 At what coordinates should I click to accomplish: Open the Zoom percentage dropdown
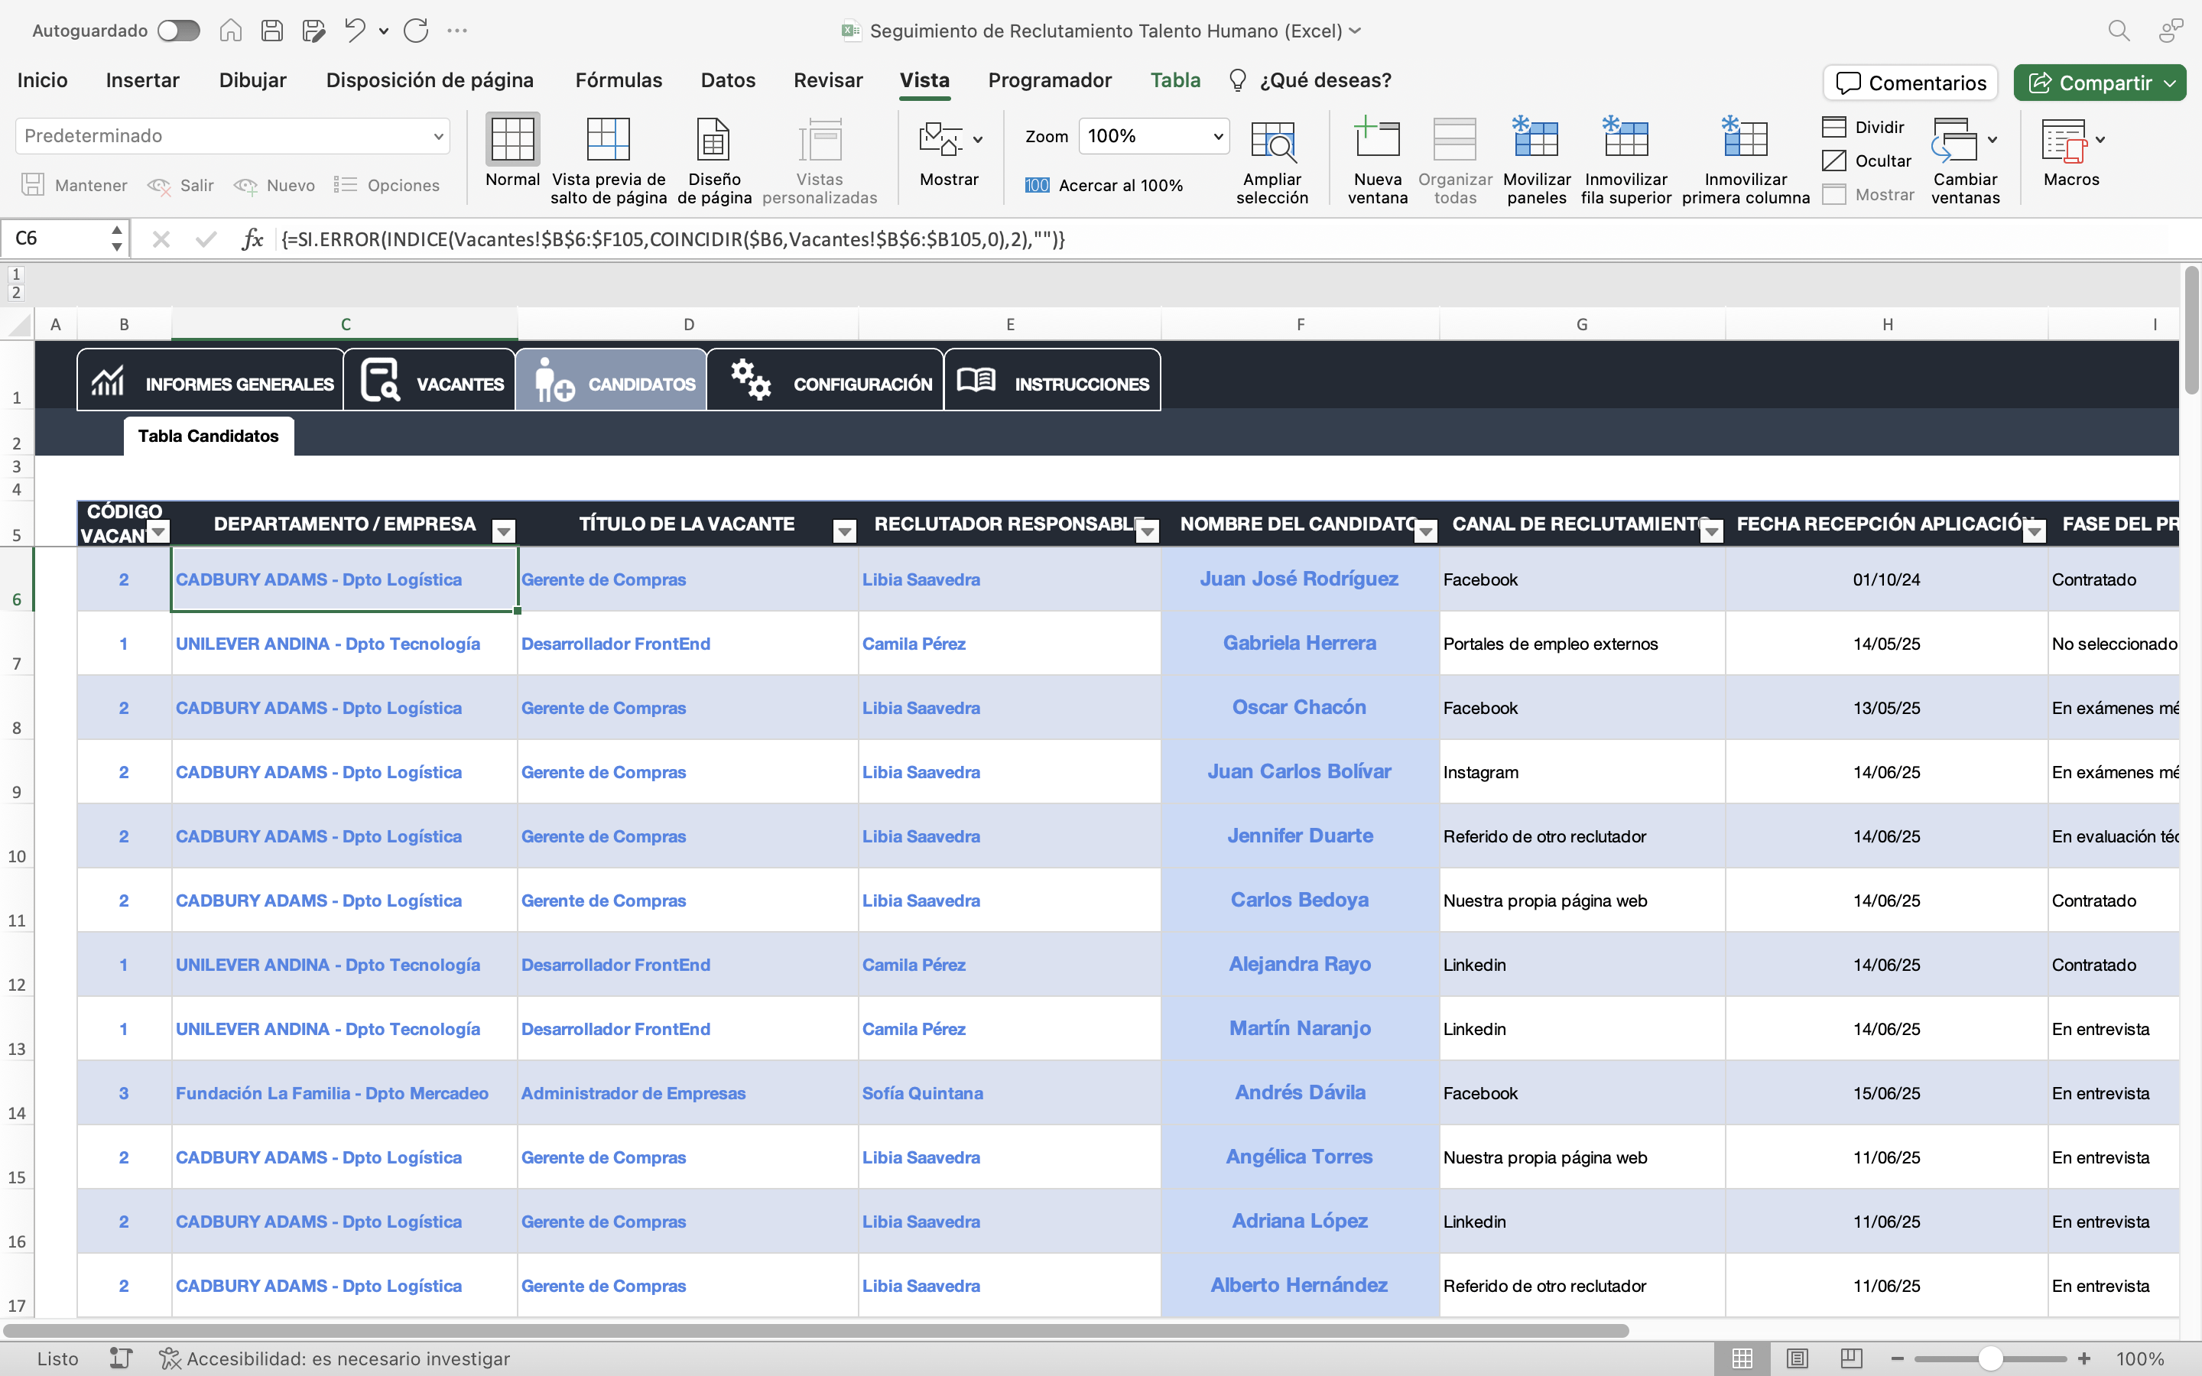pyautogui.click(x=1217, y=137)
